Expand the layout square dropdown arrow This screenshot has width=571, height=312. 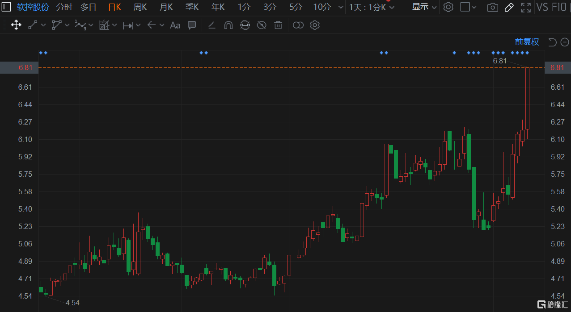click(474, 7)
